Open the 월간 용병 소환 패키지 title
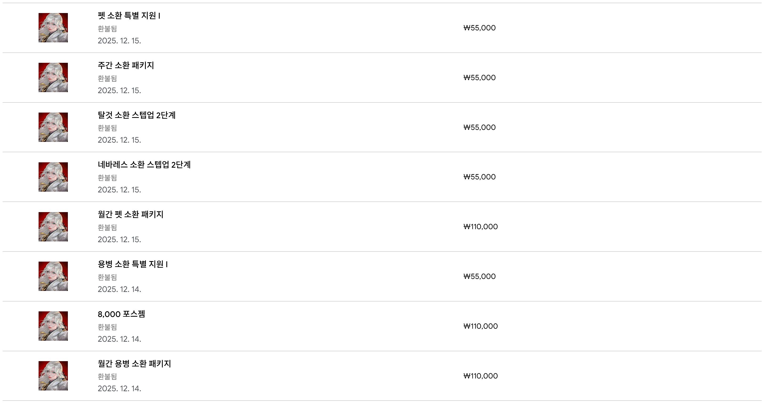 (134, 363)
